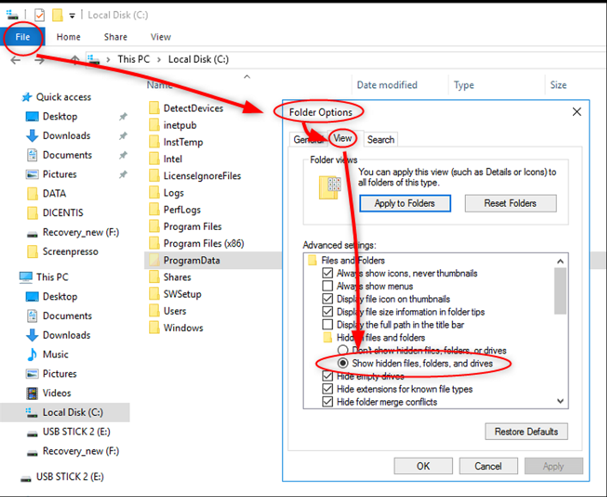Click This PC in the address bar
Image resolution: width=607 pixels, height=497 pixels.
[x=134, y=59]
